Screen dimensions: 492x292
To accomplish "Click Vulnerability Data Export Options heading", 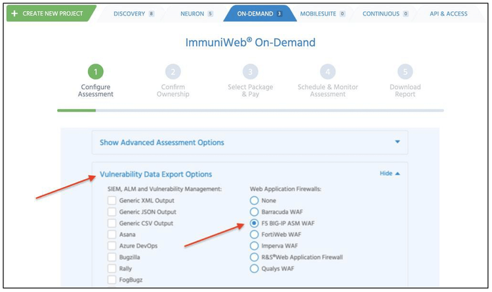I will (156, 175).
